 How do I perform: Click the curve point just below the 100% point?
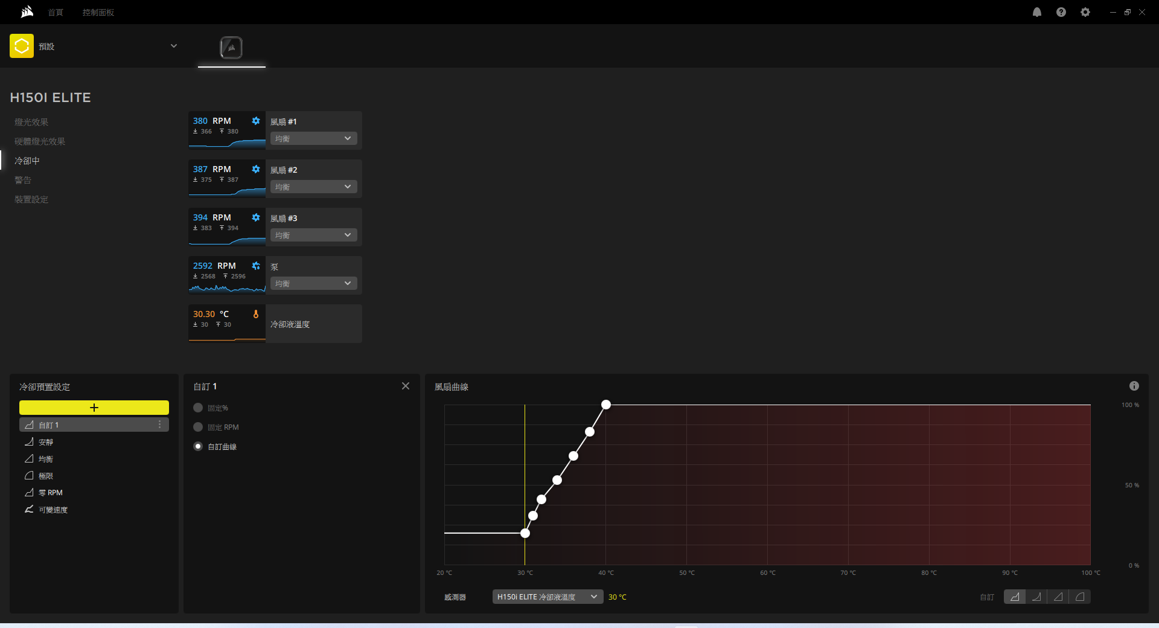(590, 432)
